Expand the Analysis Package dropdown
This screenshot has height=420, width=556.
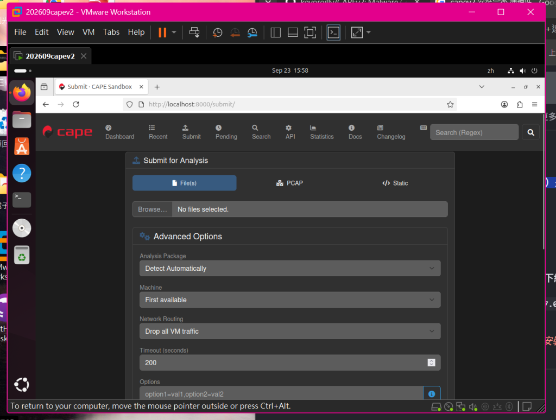click(x=290, y=268)
